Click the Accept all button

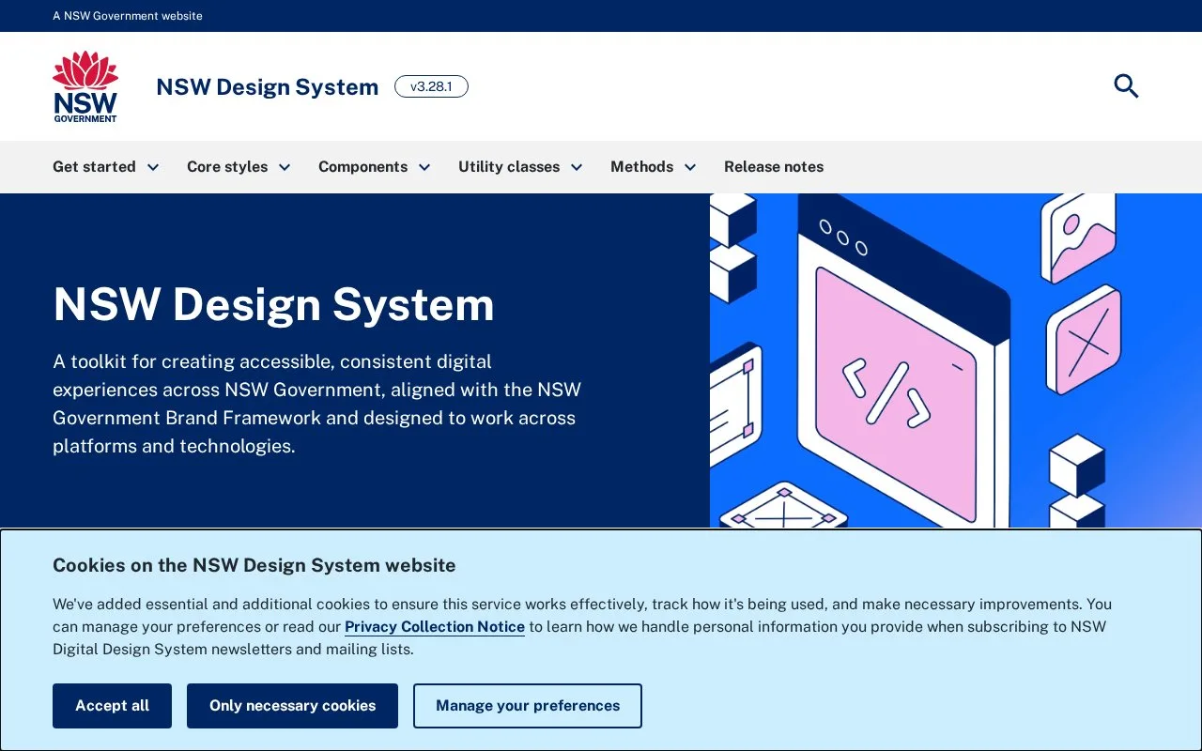pyautogui.click(x=112, y=706)
